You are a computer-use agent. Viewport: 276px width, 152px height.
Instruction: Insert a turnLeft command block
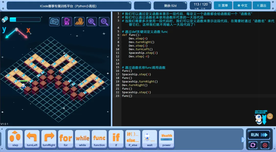point(32,139)
